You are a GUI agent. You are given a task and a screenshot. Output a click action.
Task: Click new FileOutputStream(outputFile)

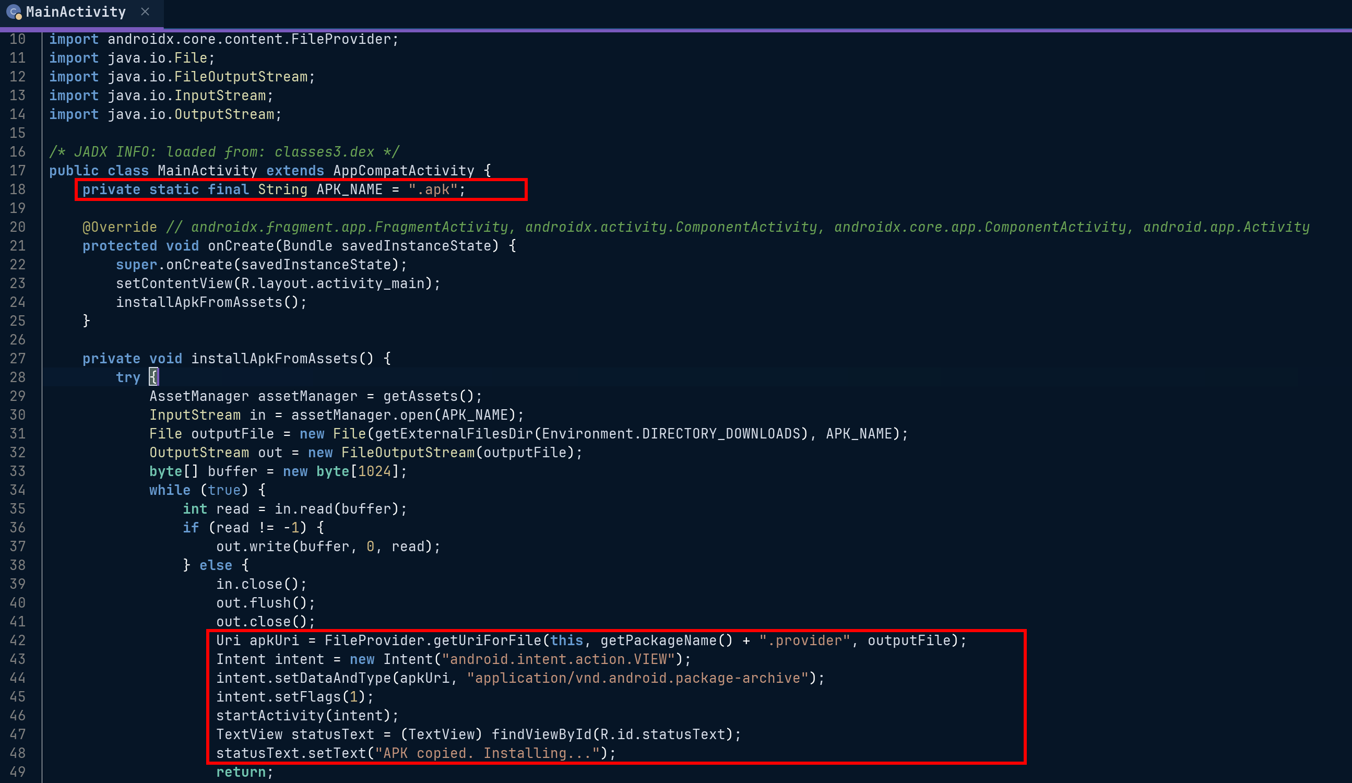[x=441, y=453]
